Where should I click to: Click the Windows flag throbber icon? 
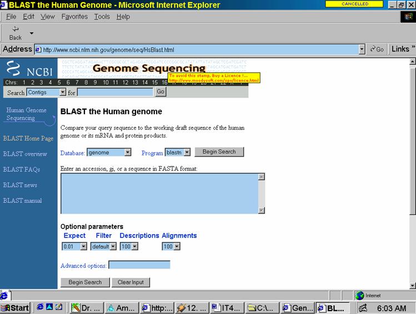[x=408, y=17]
